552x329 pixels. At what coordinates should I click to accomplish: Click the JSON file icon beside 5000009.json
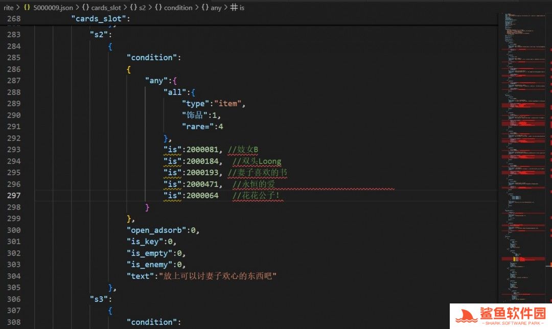[x=27, y=8]
